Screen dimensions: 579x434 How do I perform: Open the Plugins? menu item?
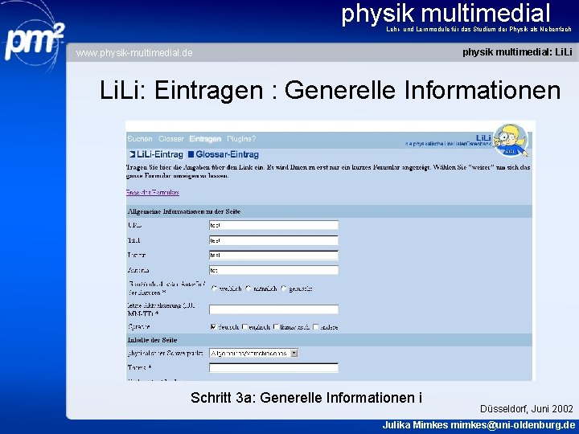[241, 139]
